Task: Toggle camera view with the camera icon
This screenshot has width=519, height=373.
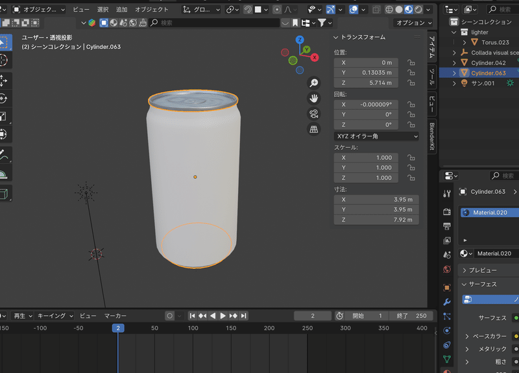Action: tap(313, 114)
